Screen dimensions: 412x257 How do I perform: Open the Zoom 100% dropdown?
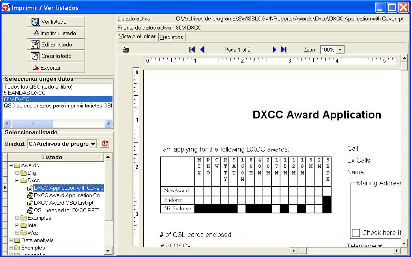[x=340, y=50]
